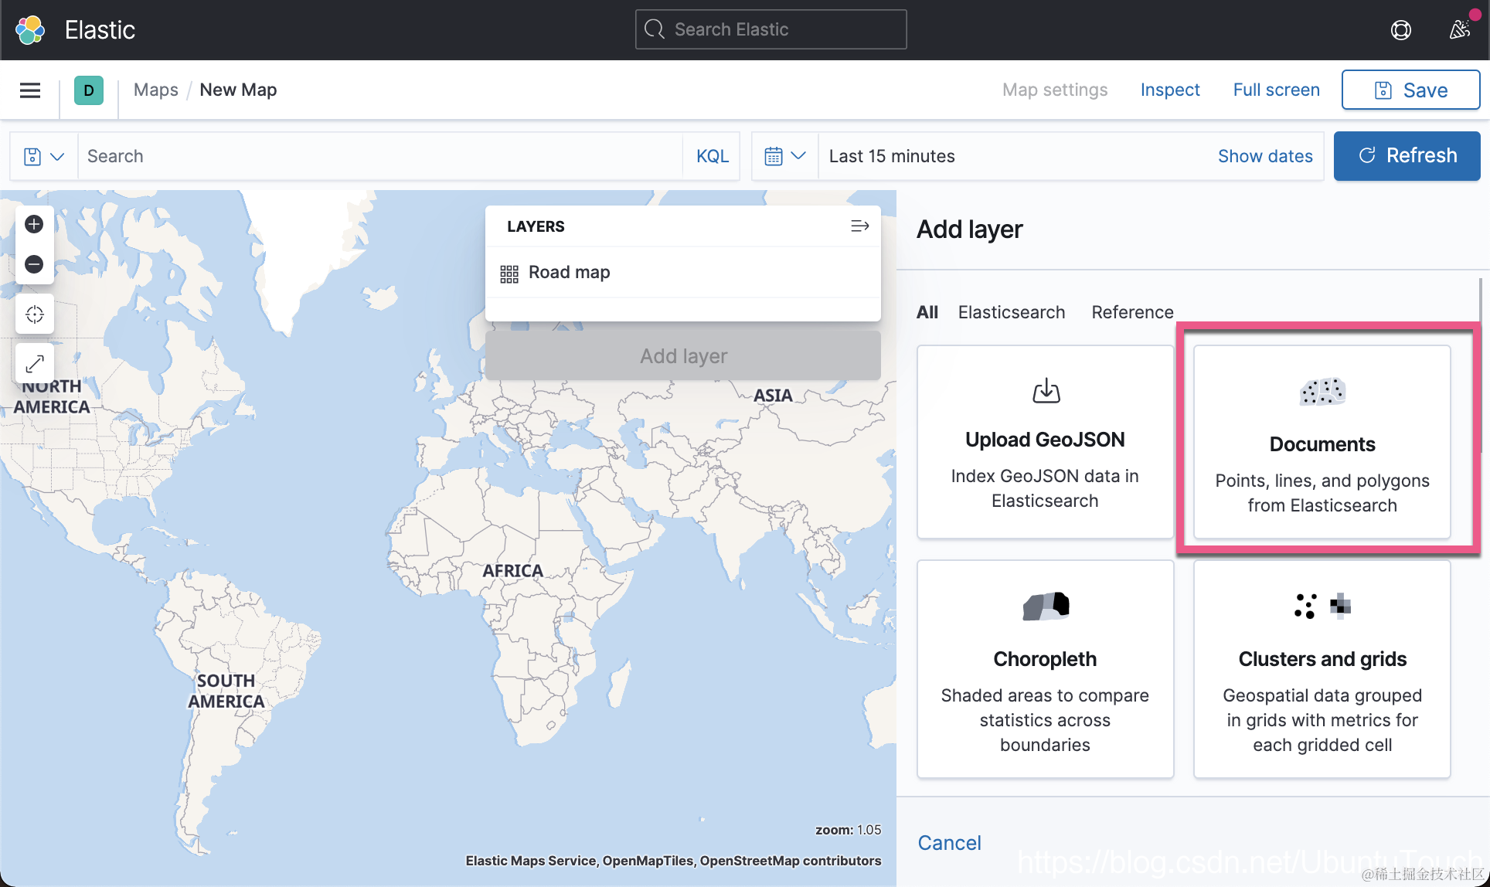Open the map tools expand icon

click(34, 363)
